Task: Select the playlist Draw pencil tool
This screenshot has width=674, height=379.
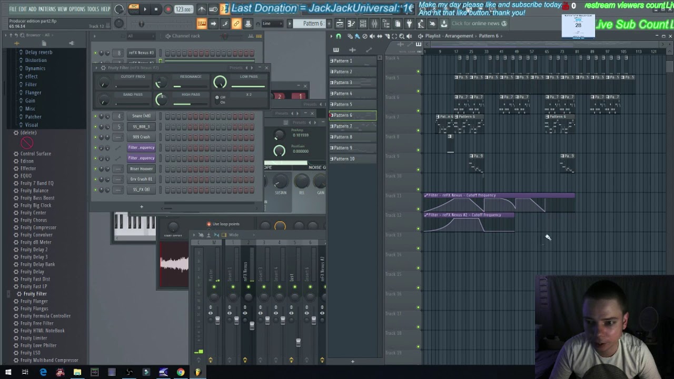Action: (350, 36)
